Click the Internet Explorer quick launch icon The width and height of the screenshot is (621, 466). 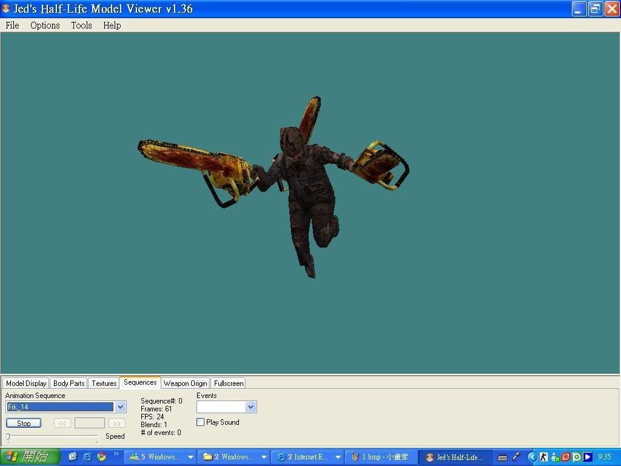click(87, 457)
